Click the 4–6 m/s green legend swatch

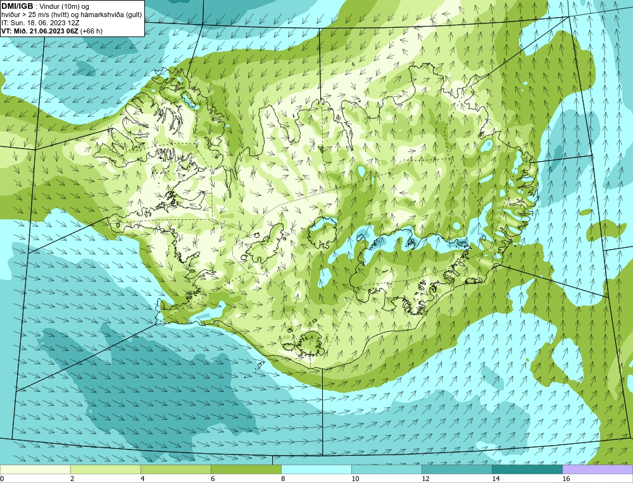coord(175,470)
